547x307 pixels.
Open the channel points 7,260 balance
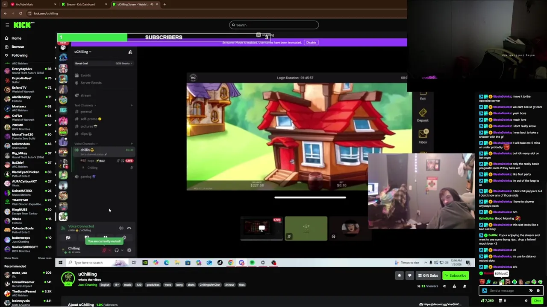487,301
